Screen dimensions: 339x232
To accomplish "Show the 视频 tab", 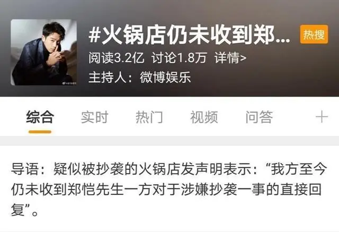I will tap(204, 117).
